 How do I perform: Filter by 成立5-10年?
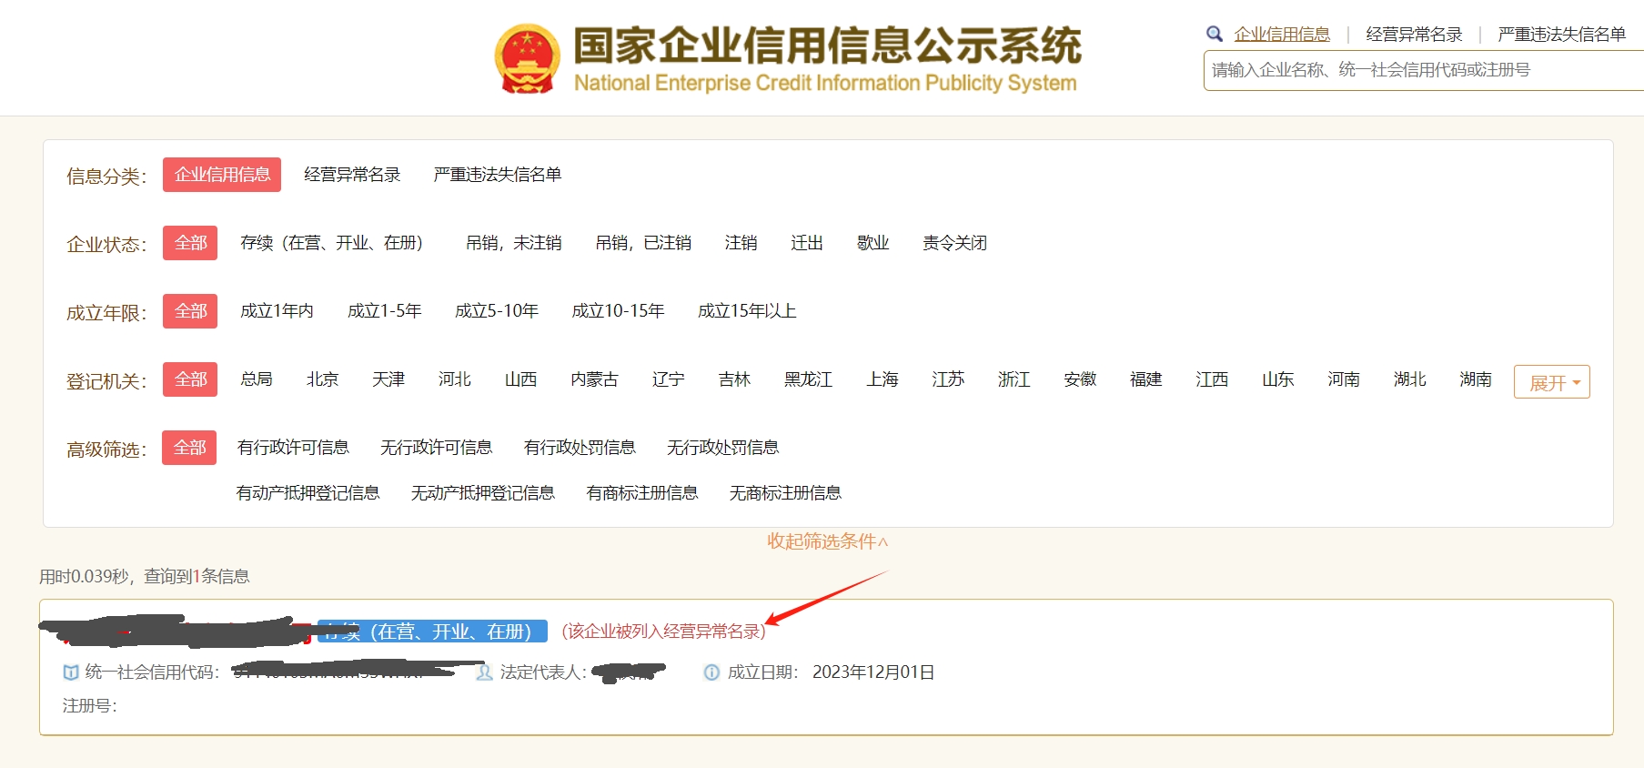(497, 311)
